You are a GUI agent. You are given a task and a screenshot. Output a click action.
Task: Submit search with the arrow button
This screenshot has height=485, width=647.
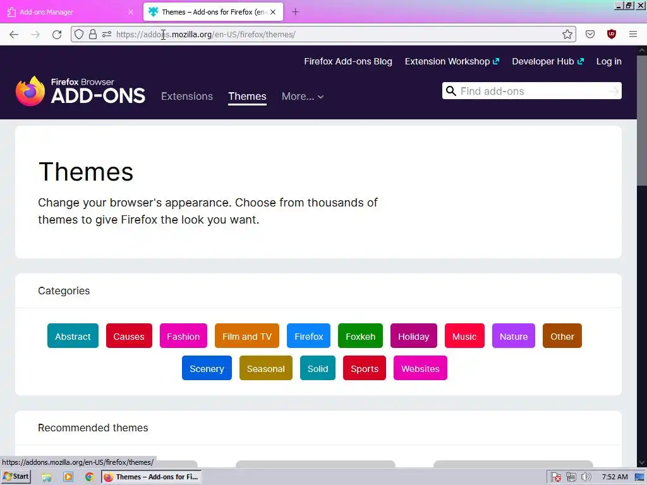pyautogui.click(x=614, y=91)
